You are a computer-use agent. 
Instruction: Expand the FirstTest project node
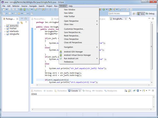[x=5, y=29]
